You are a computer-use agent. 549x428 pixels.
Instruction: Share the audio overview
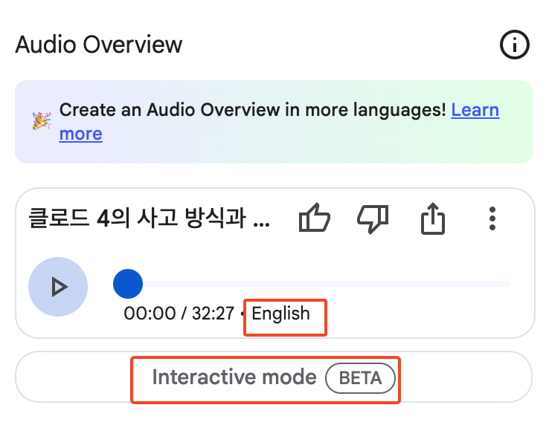433,218
